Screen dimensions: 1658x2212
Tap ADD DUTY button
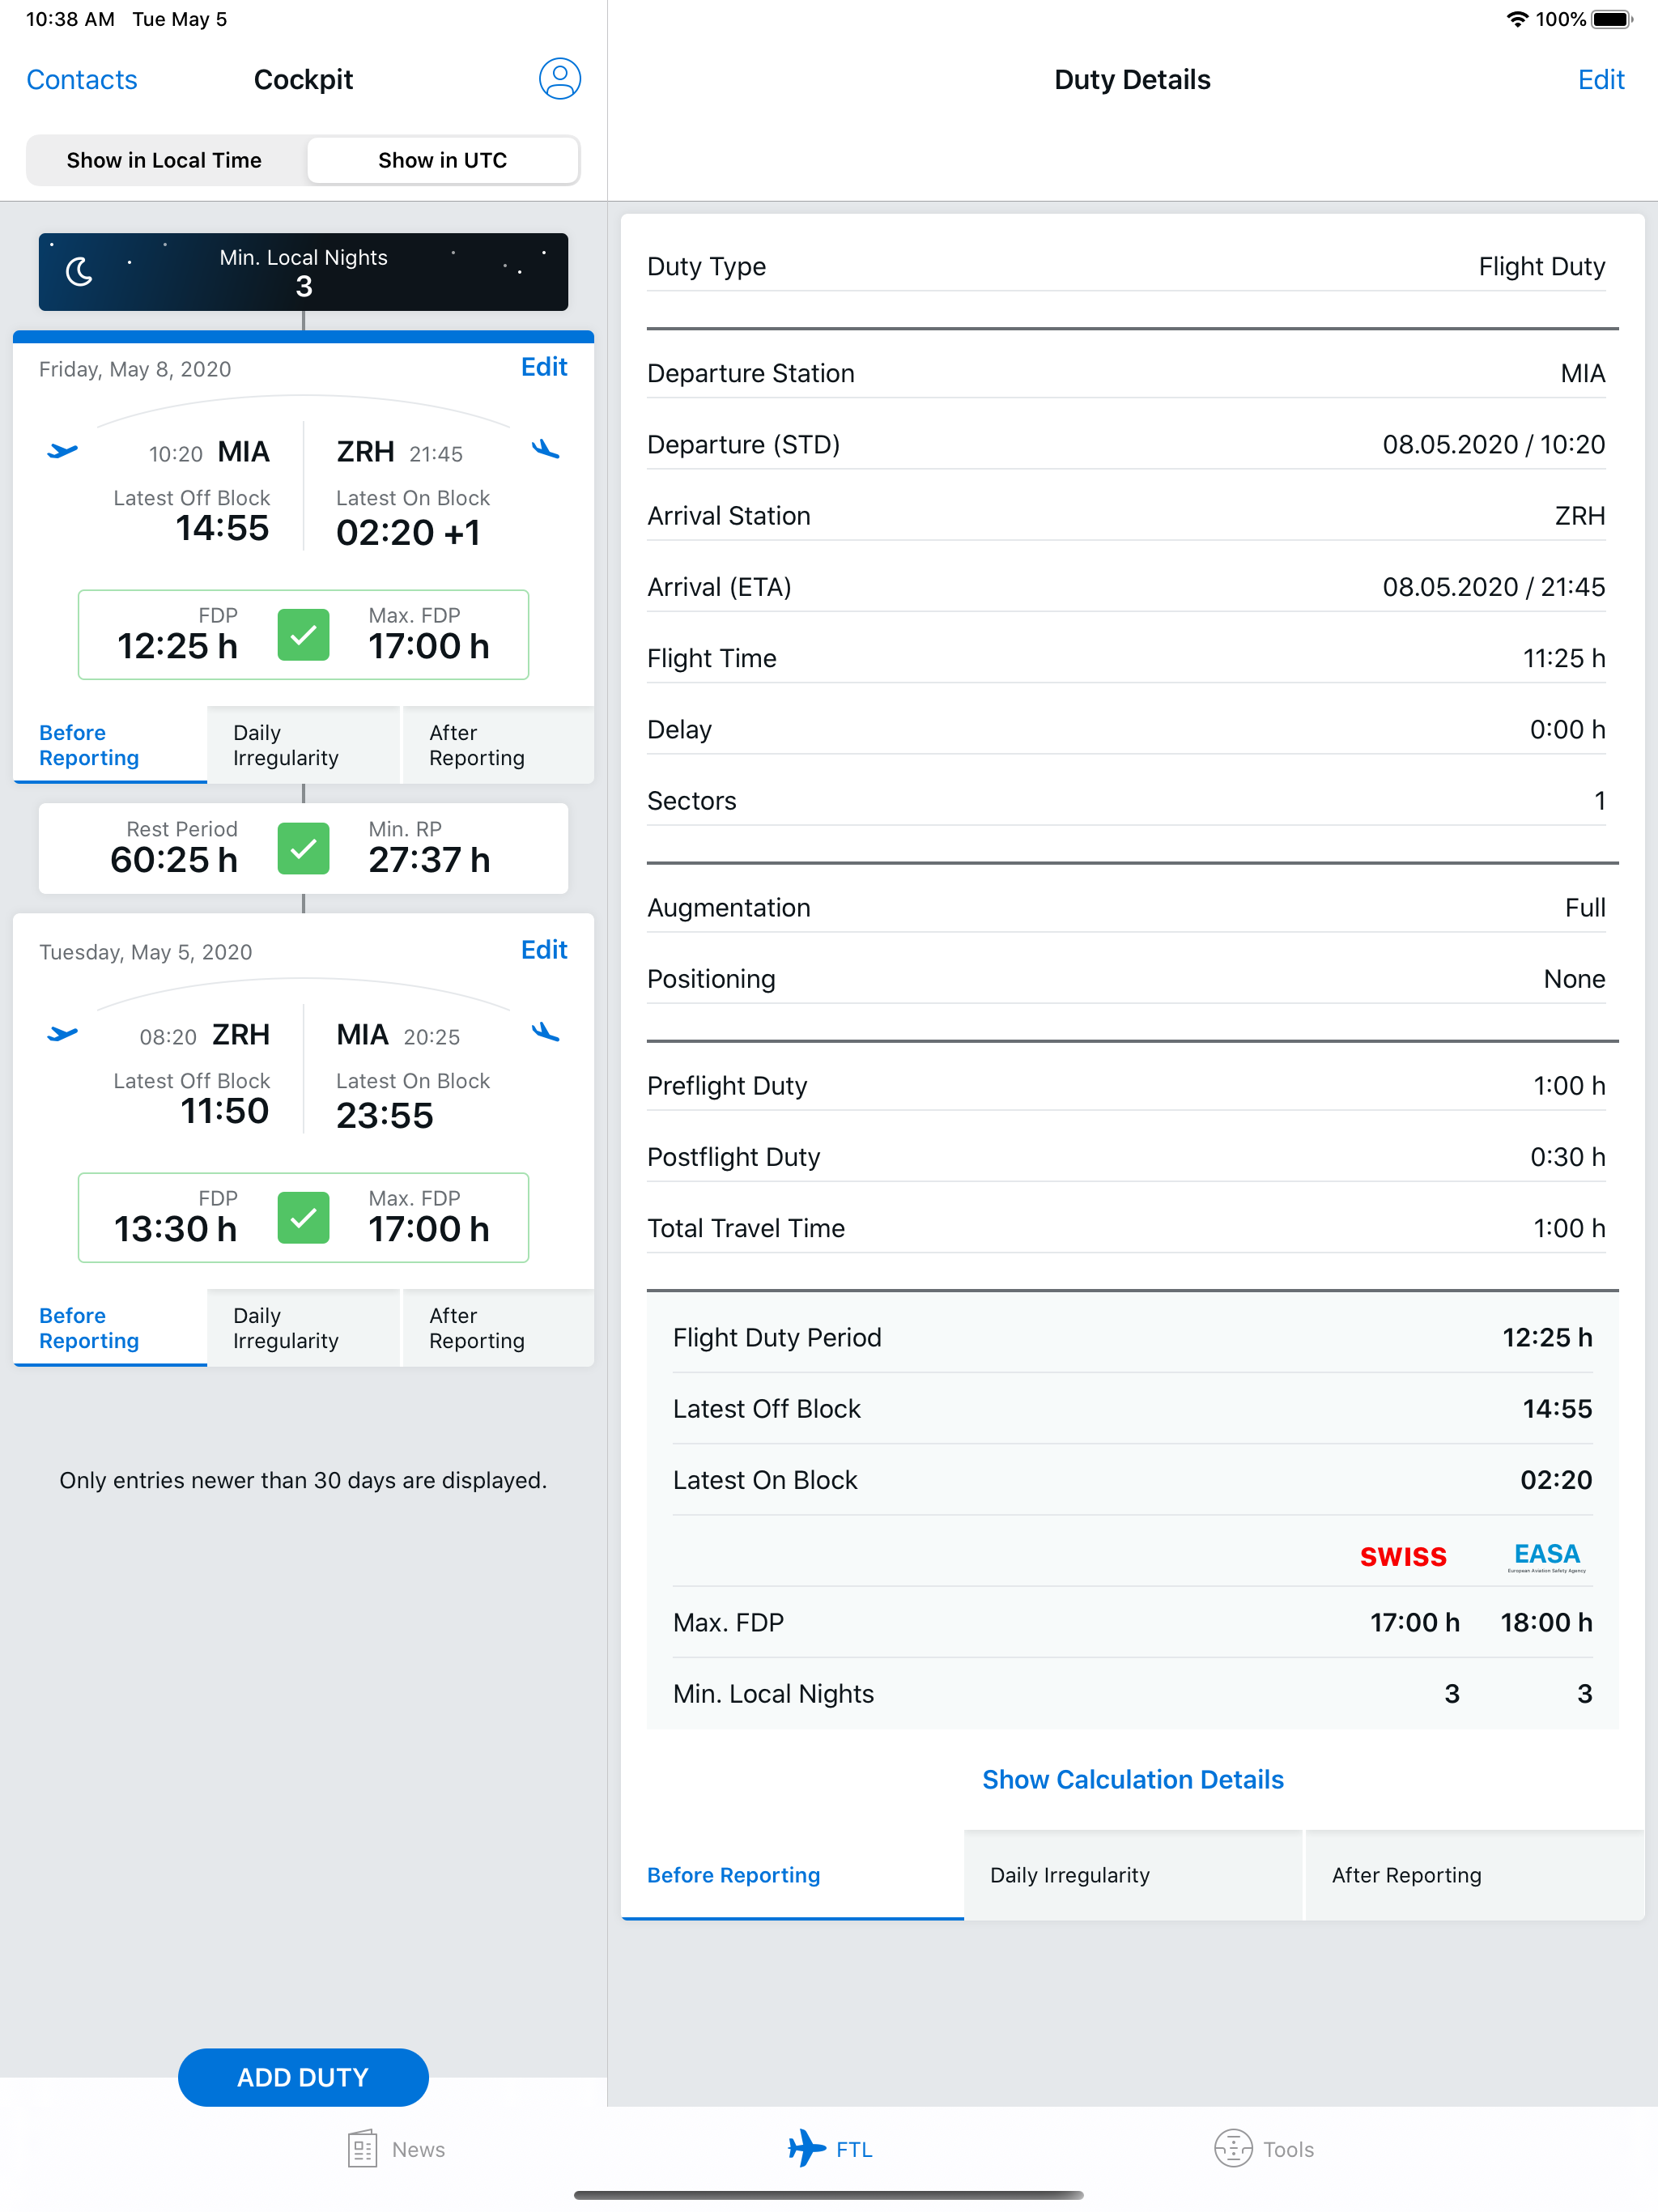click(303, 2077)
